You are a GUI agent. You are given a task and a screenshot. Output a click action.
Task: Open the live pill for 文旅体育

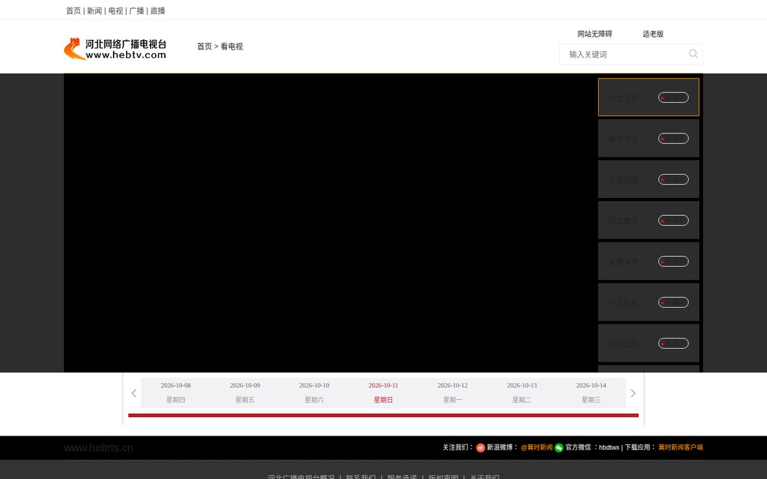674,261
